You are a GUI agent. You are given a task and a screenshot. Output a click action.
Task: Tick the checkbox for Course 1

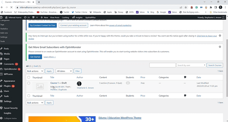(29, 83)
